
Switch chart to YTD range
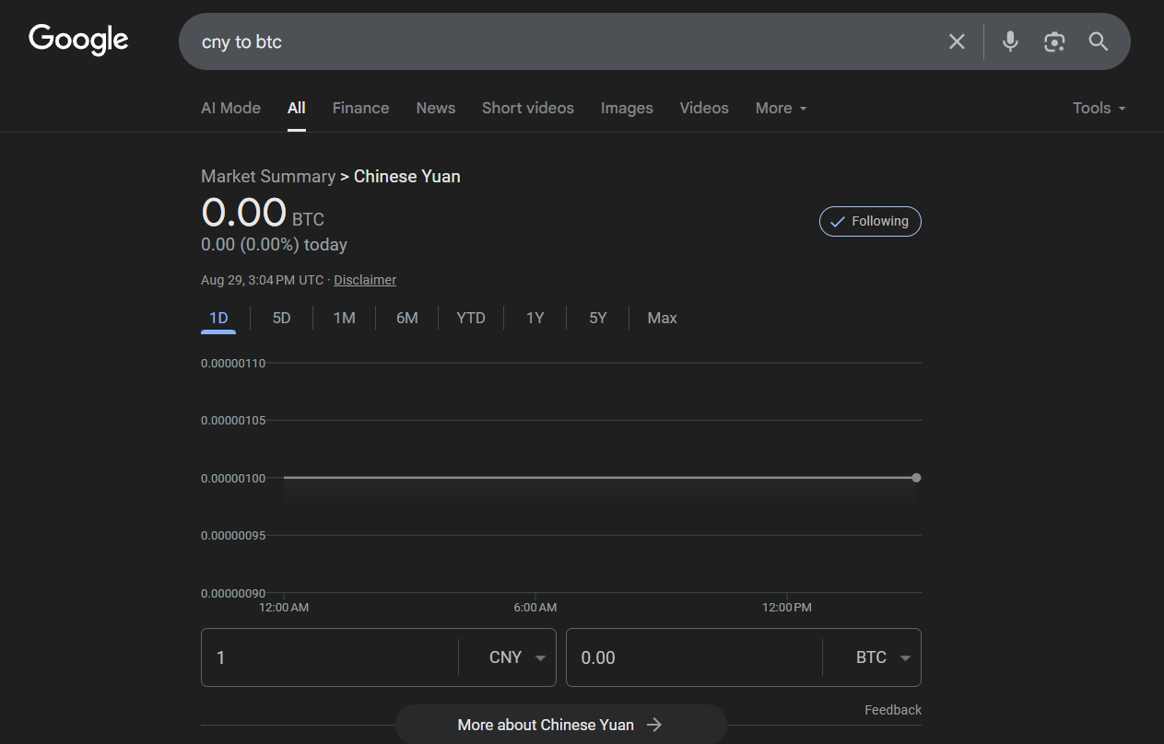coord(470,318)
